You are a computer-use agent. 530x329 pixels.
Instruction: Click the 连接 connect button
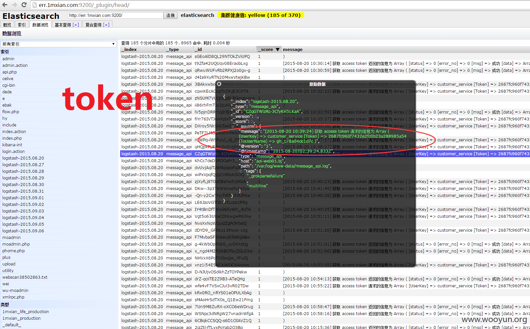tap(170, 16)
